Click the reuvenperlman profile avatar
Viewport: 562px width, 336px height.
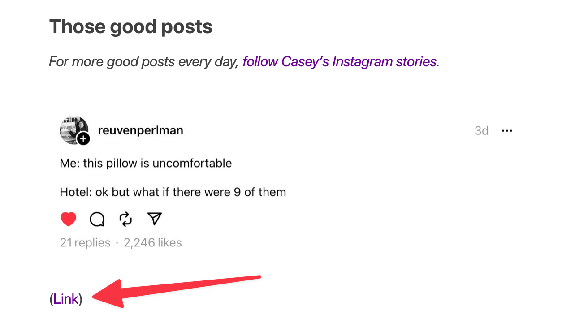coord(73,130)
